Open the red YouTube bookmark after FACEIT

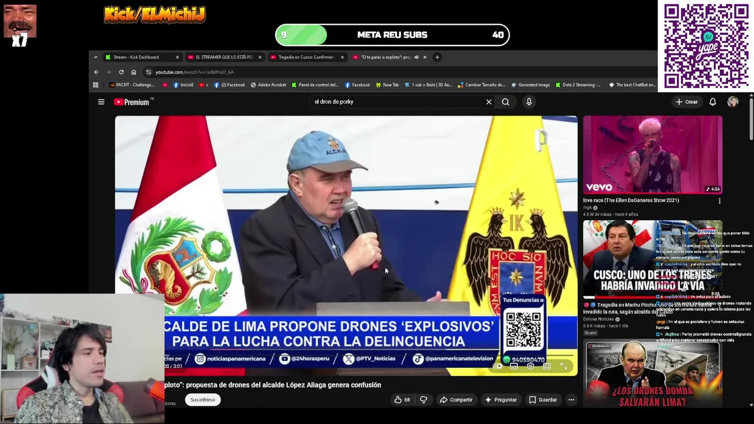click(x=165, y=85)
